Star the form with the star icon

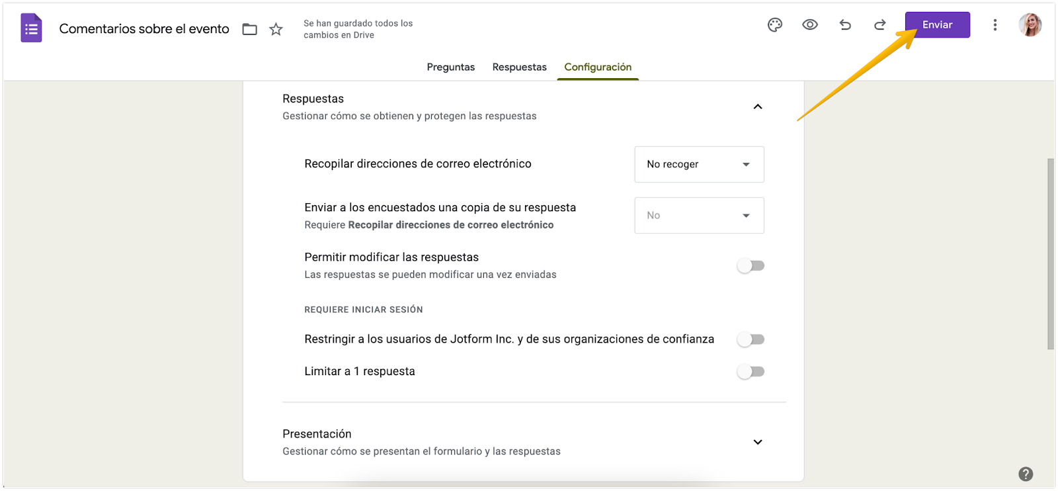[276, 29]
